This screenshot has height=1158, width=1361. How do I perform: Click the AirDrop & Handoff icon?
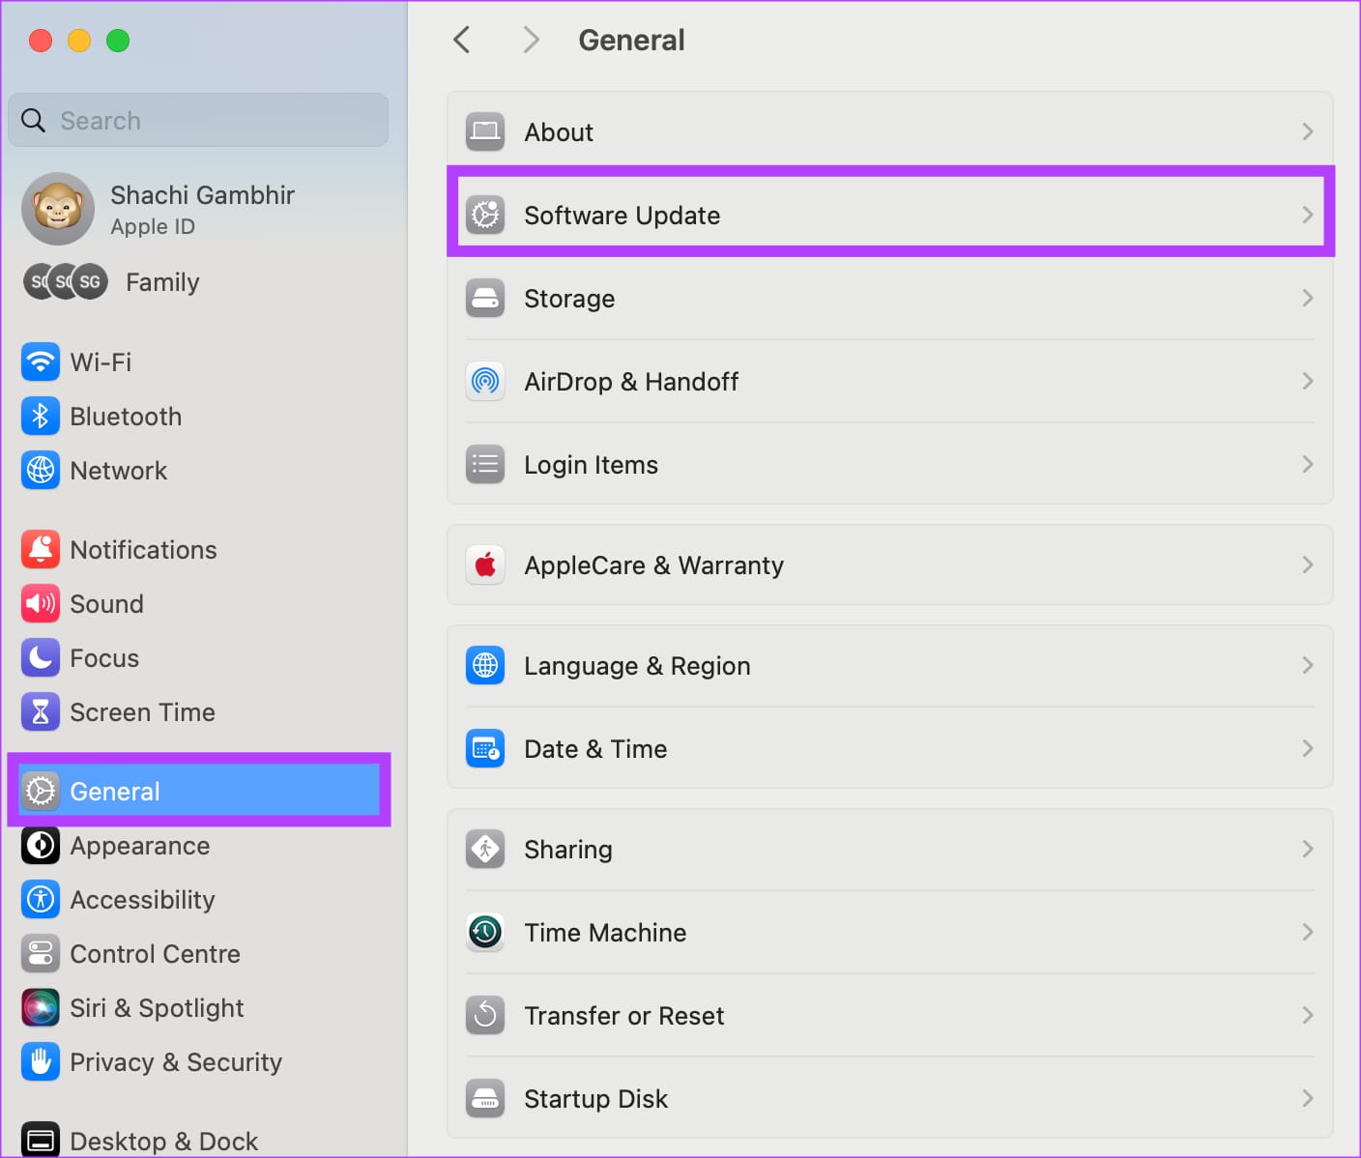click(485, 382)
